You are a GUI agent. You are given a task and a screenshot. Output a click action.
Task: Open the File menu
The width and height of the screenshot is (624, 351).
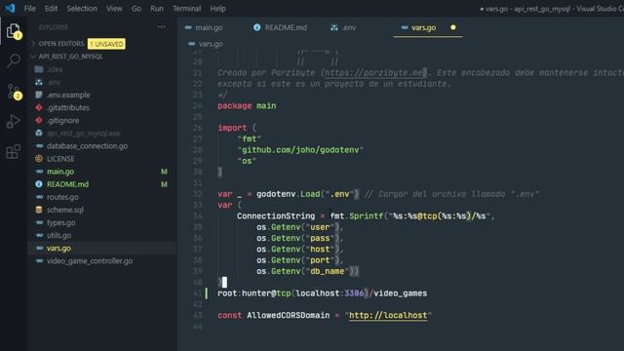click(30, 9)
